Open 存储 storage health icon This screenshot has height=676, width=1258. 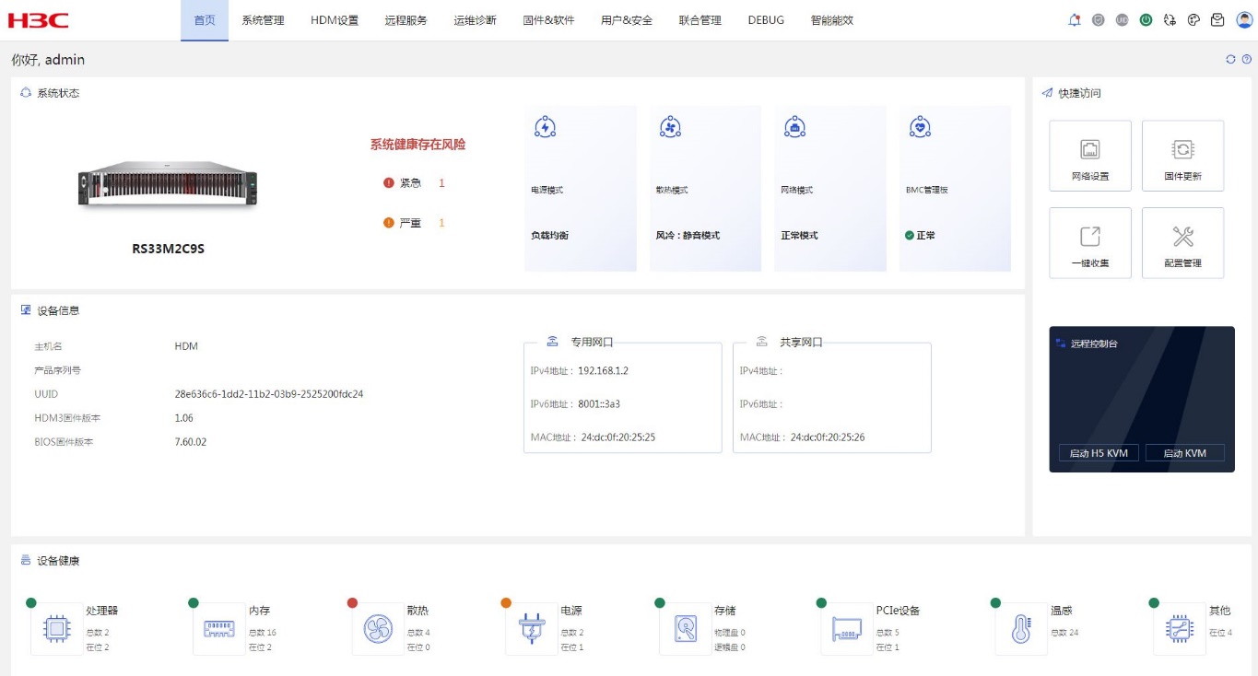tap(685, 629)
